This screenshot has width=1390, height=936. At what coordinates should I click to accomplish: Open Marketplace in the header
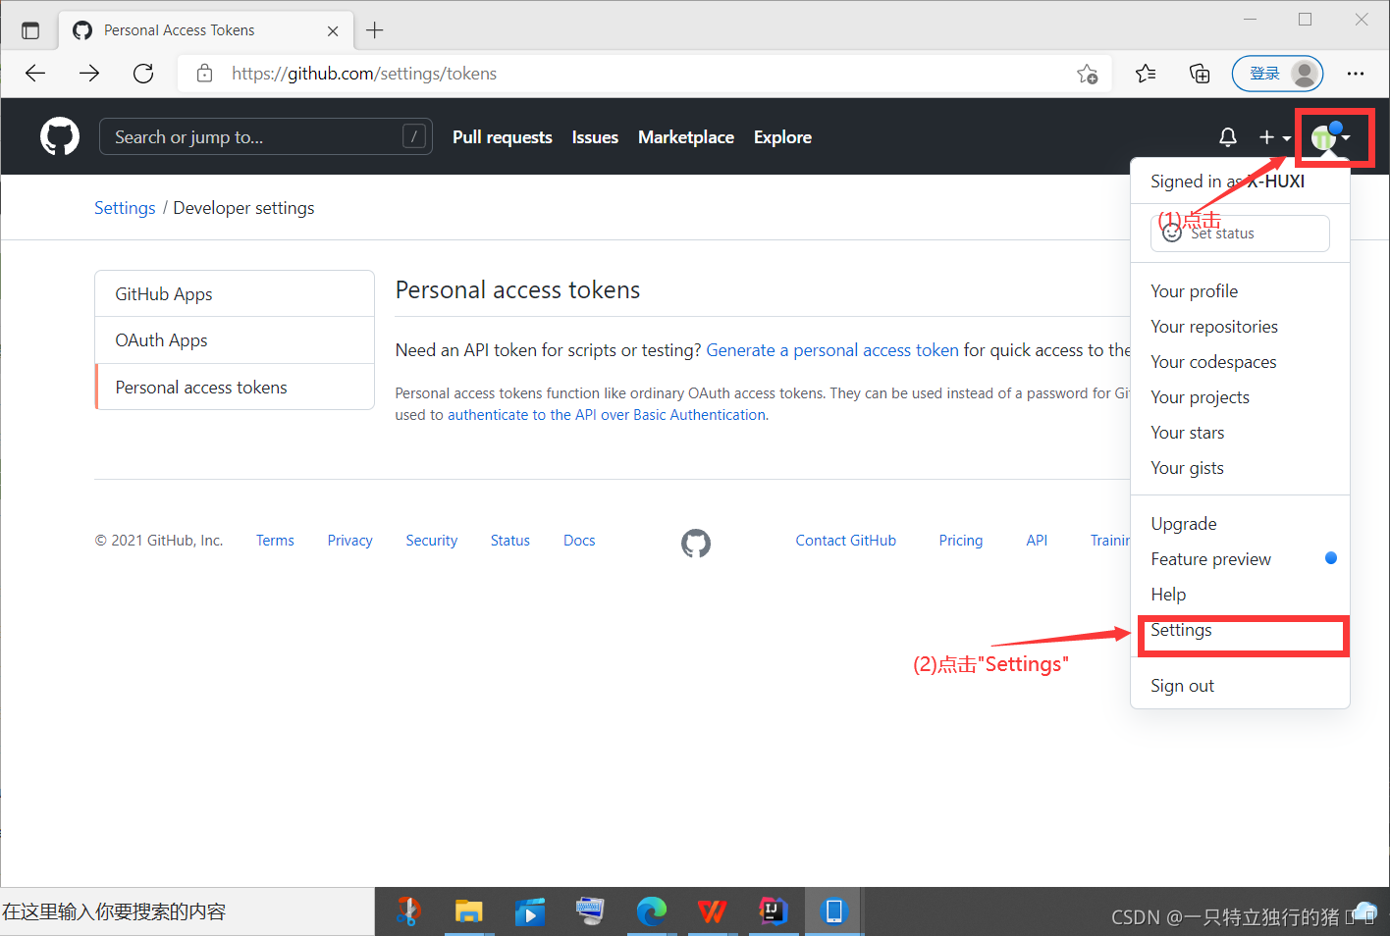tap(686, 137)
